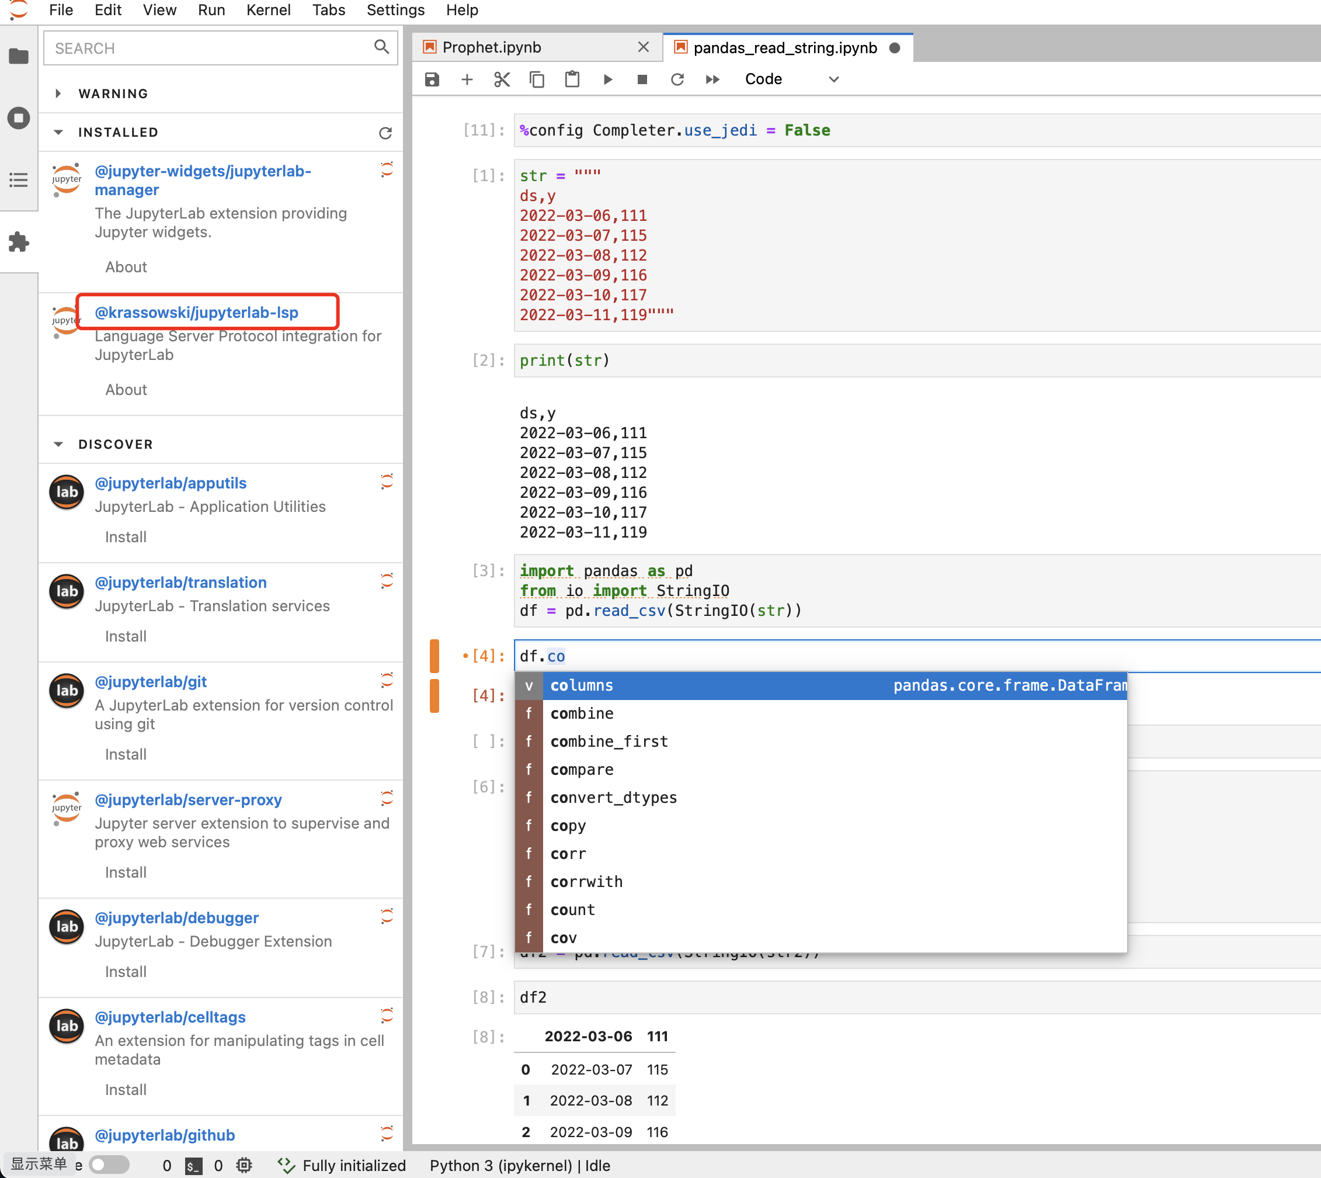Image resolution: width=1321 pixels, height=1178 pixels.
Task: Save the pandas_read_string notebook
Action: click(432, 79)
